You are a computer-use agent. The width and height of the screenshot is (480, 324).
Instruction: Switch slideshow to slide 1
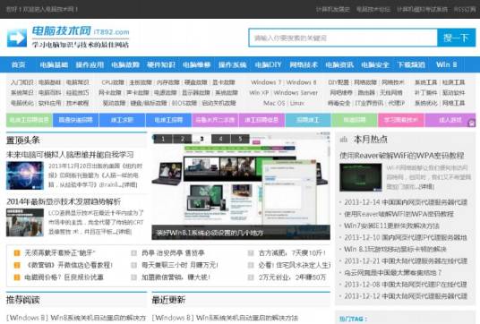click(163, 139)
